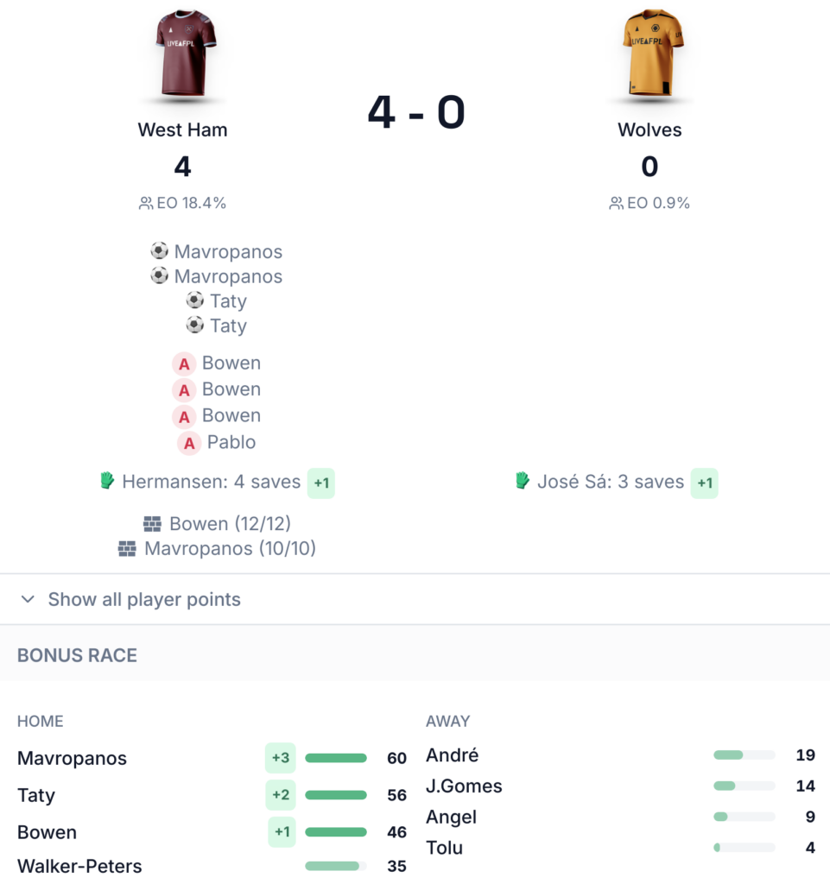830x884 pixels.
Task: Click the EO people icon under West Ham
Action: pos(146,204)
